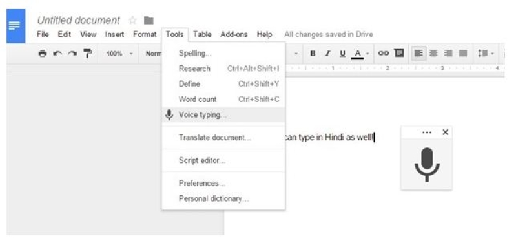This screenshot has height=245, width=516.
Task: Choose Research in Tools menu
Action: (223, 69)
